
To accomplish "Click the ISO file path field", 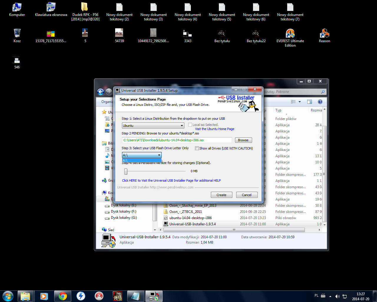I will (177, 140).
